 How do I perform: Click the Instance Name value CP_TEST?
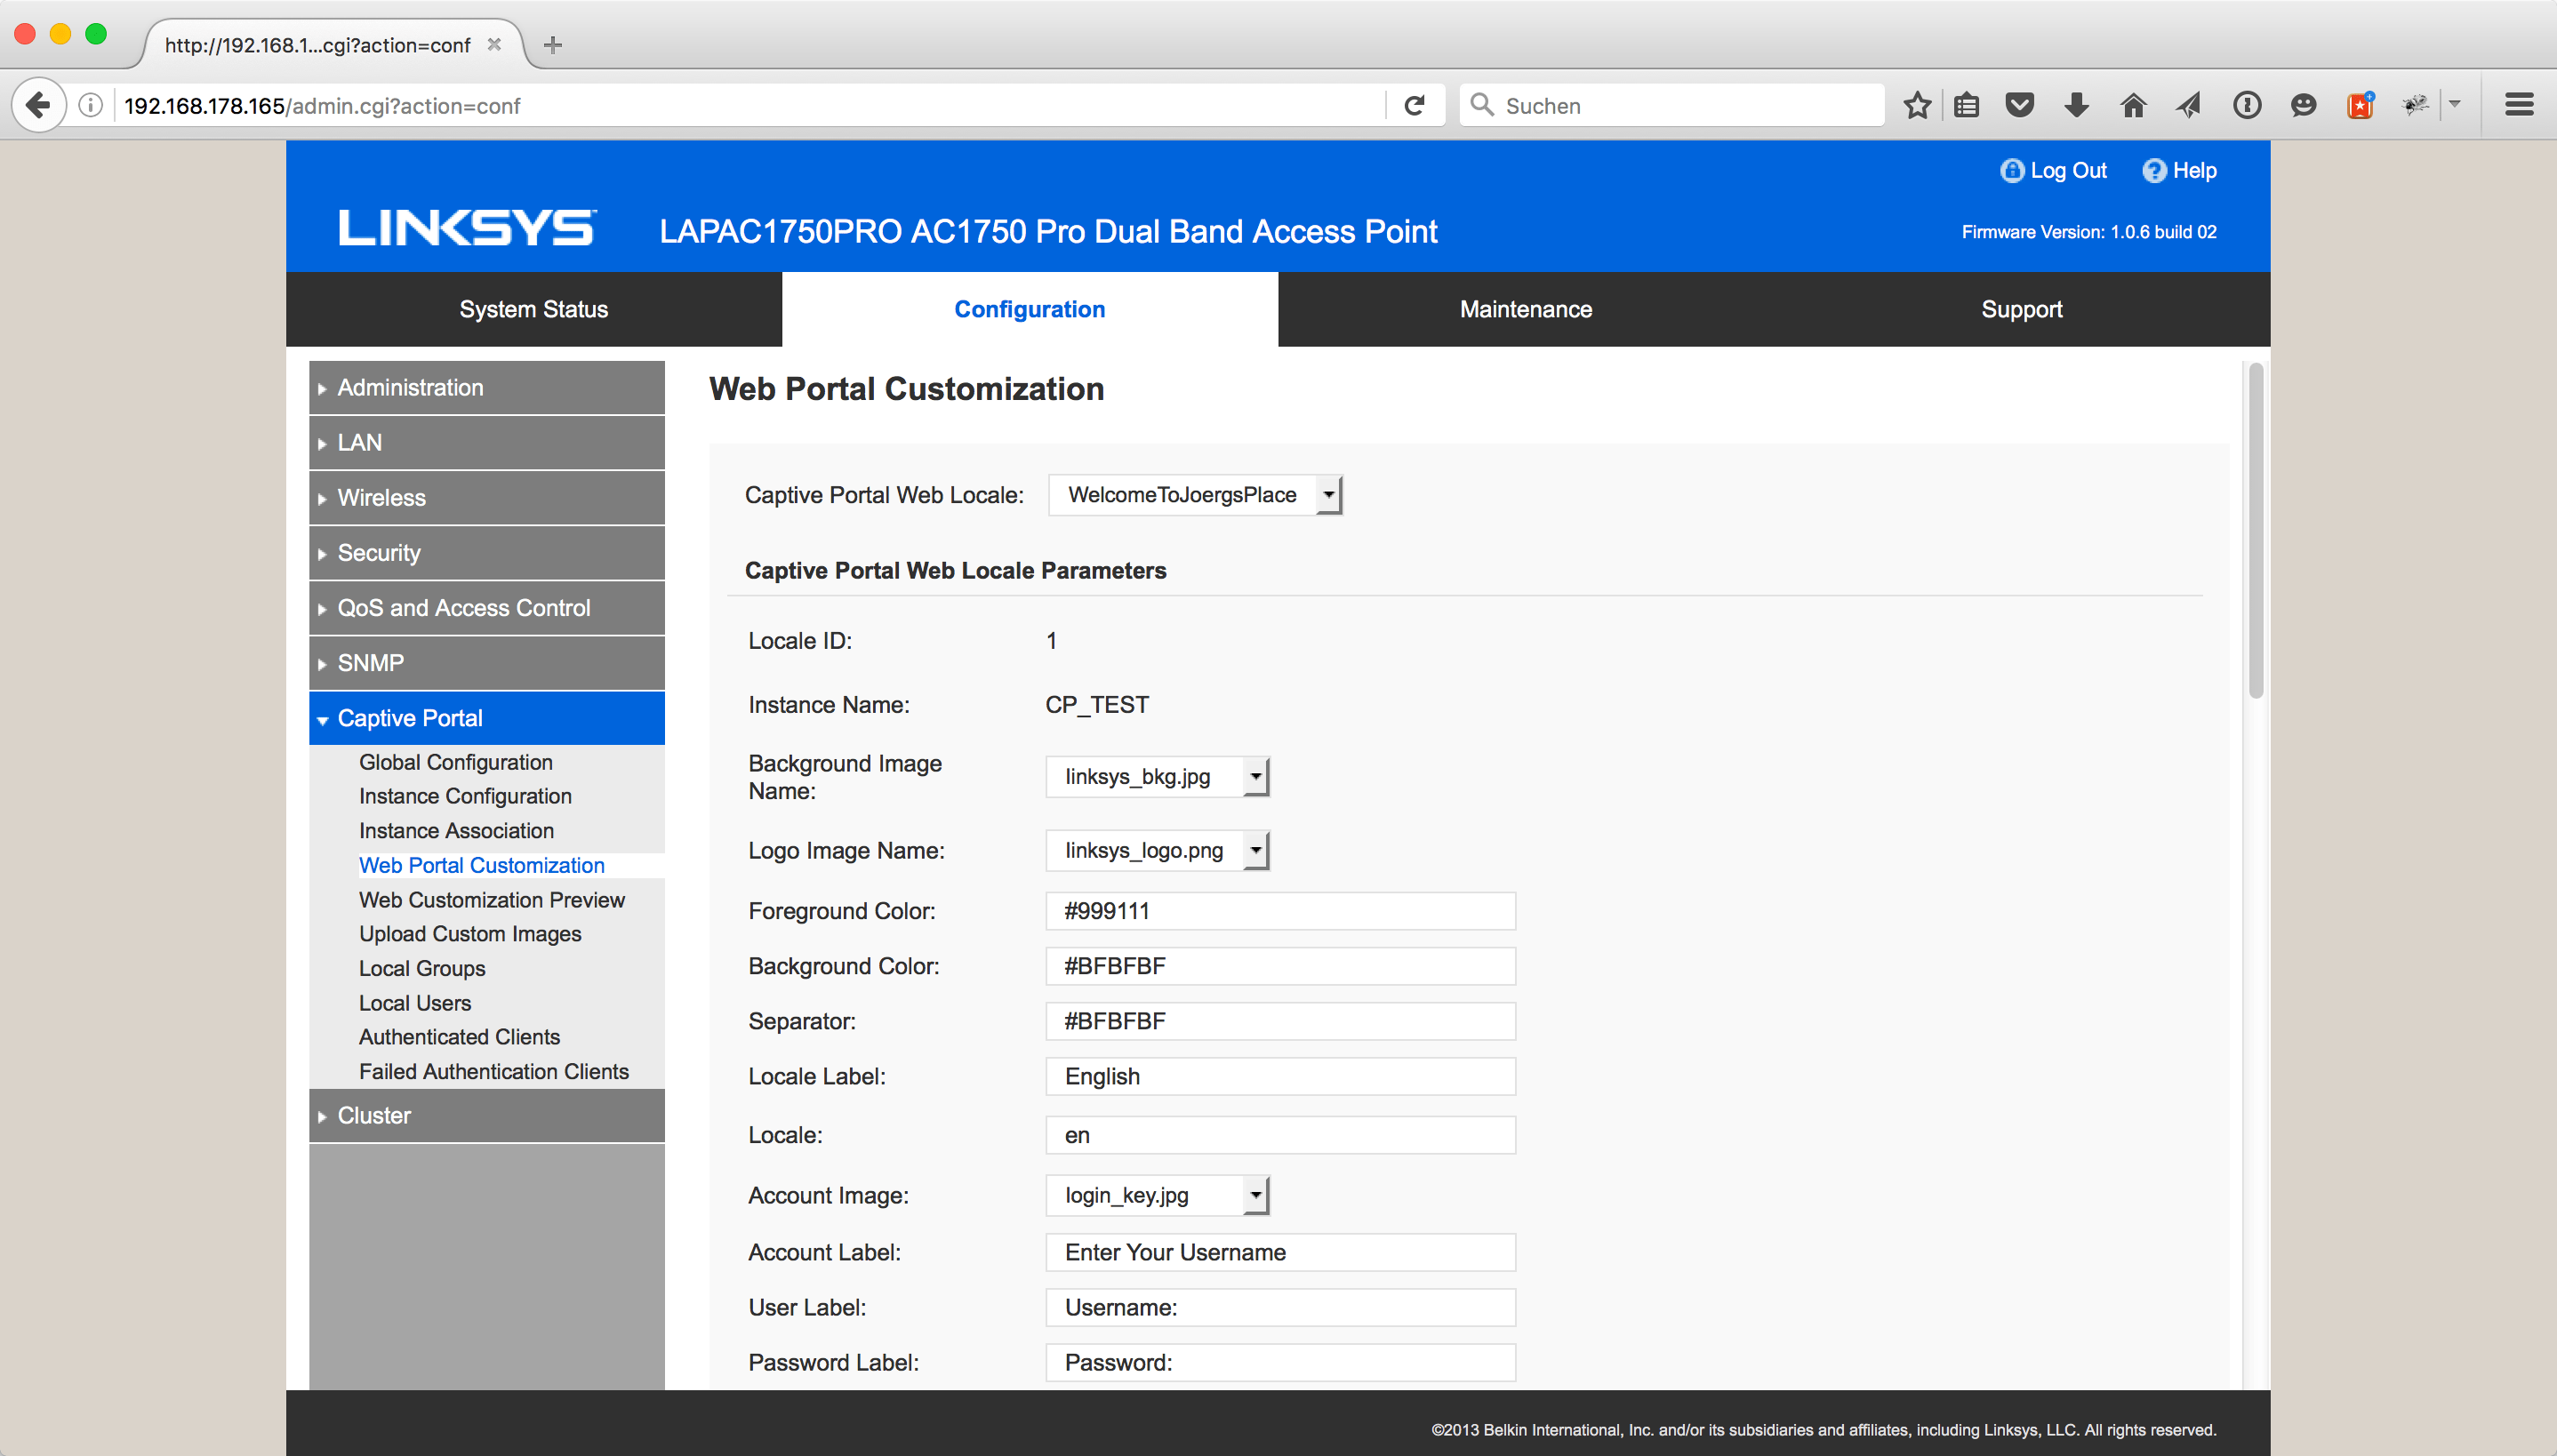click(x=1097, y=705)
